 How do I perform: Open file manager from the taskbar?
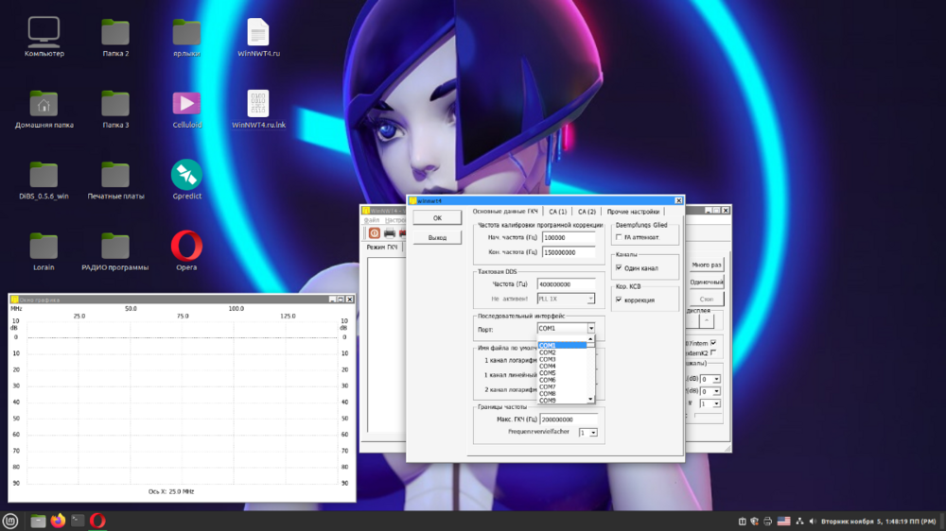tap(38, 521)
